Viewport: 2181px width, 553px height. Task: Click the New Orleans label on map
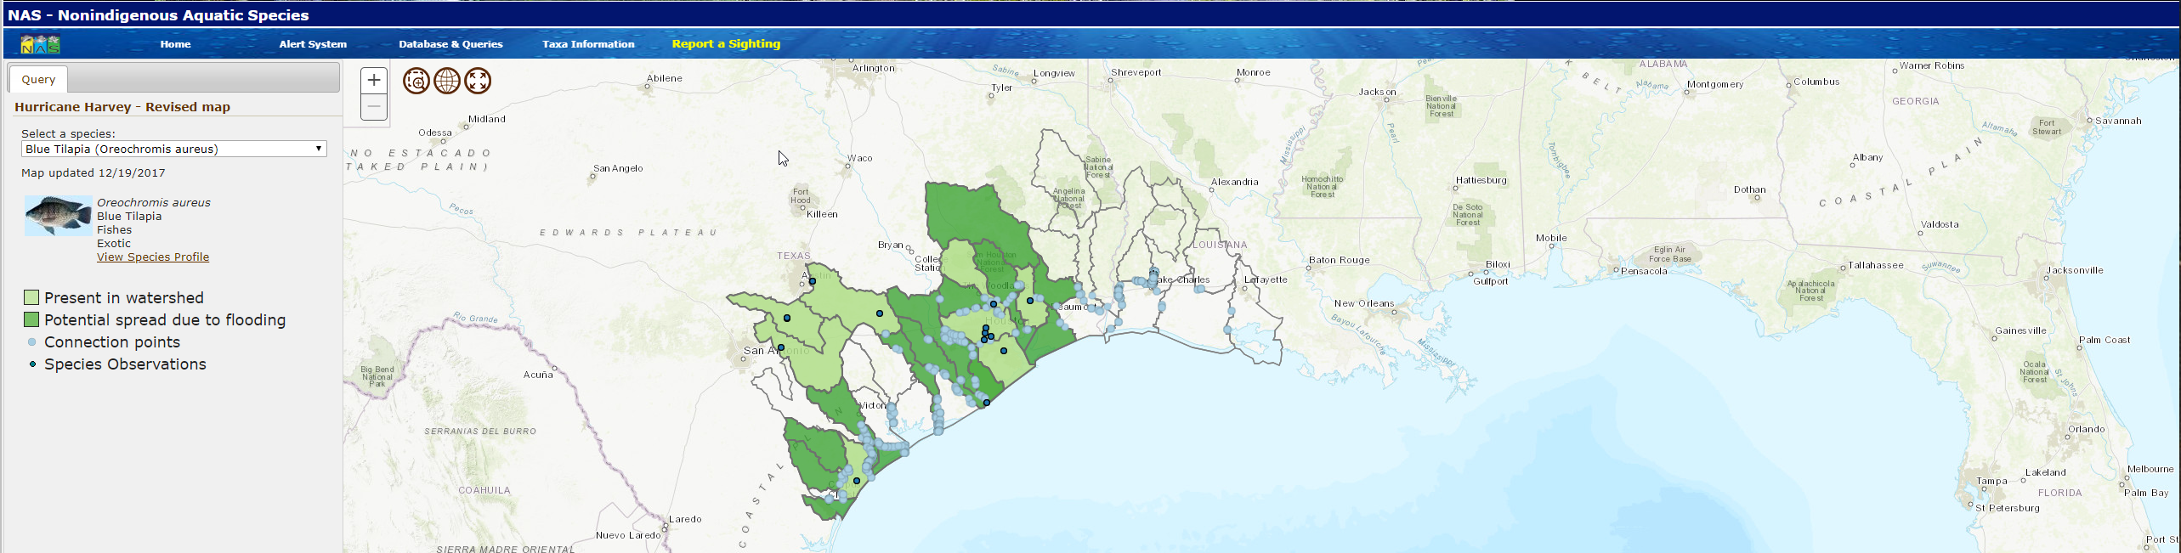[x=1363, y=303]
